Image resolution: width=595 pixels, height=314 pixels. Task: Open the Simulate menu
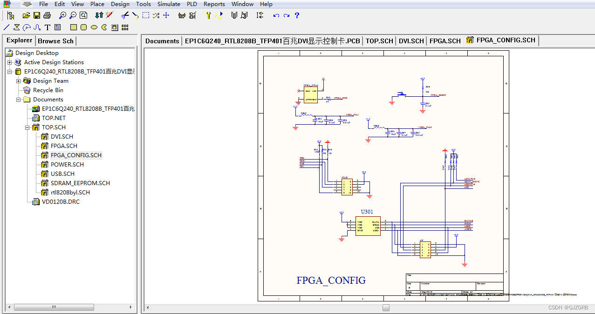pos(168,4)
